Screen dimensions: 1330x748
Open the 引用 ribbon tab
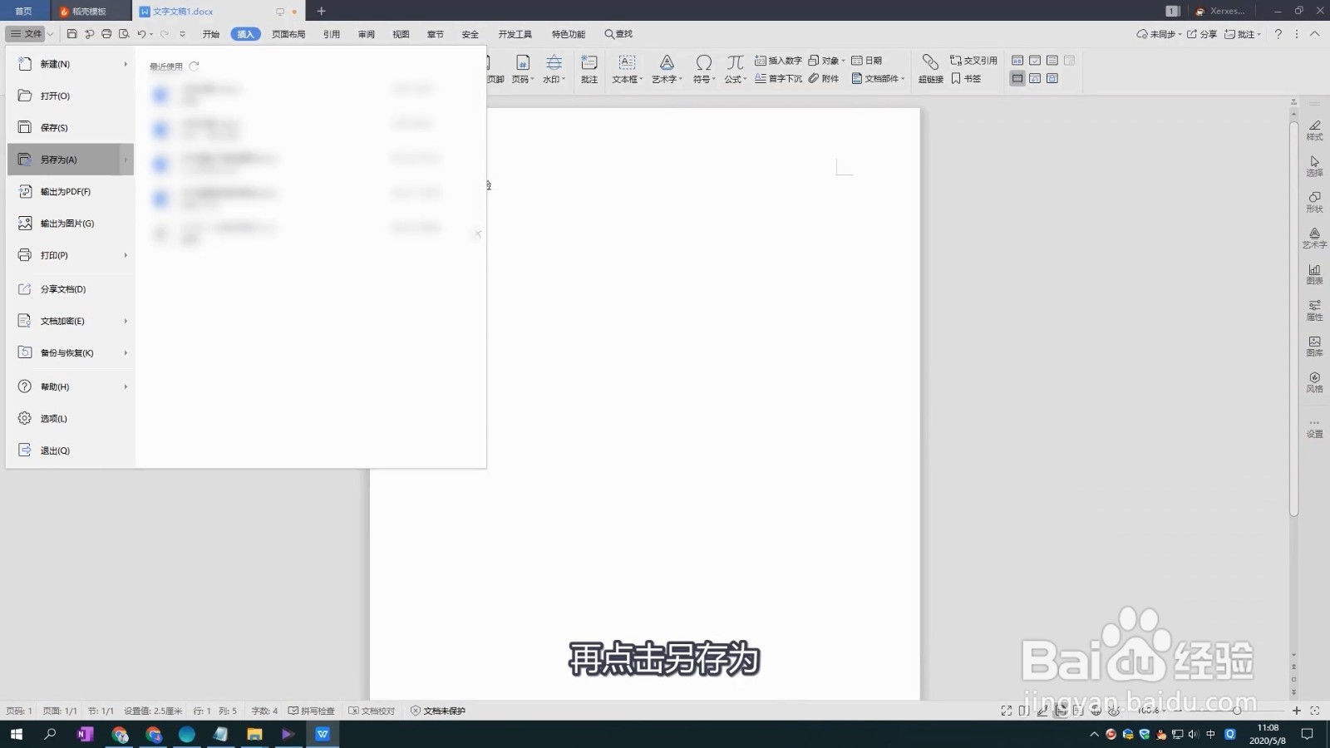[x=332, y=34]
